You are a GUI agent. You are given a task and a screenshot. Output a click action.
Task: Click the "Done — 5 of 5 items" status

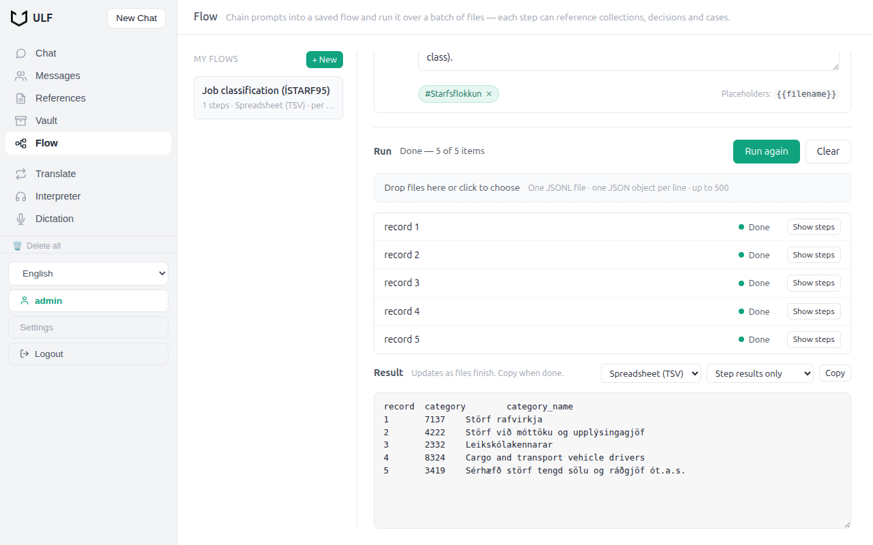click(x=442, y=151)
